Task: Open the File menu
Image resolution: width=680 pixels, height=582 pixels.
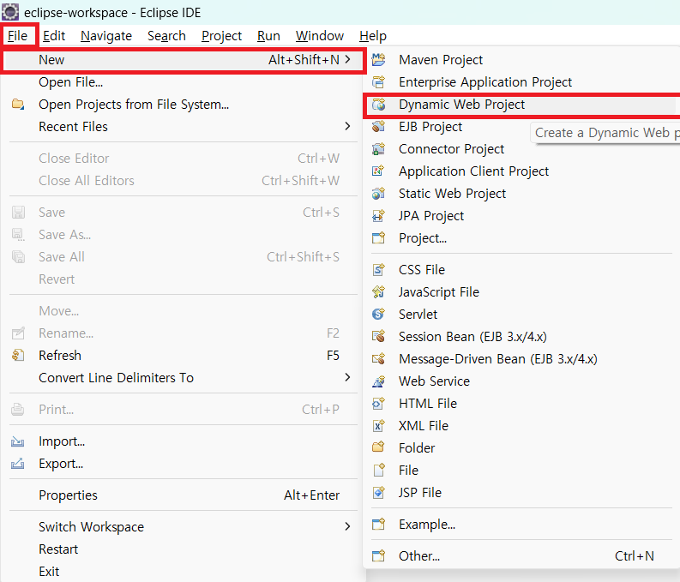Action: tap(18, 35)
